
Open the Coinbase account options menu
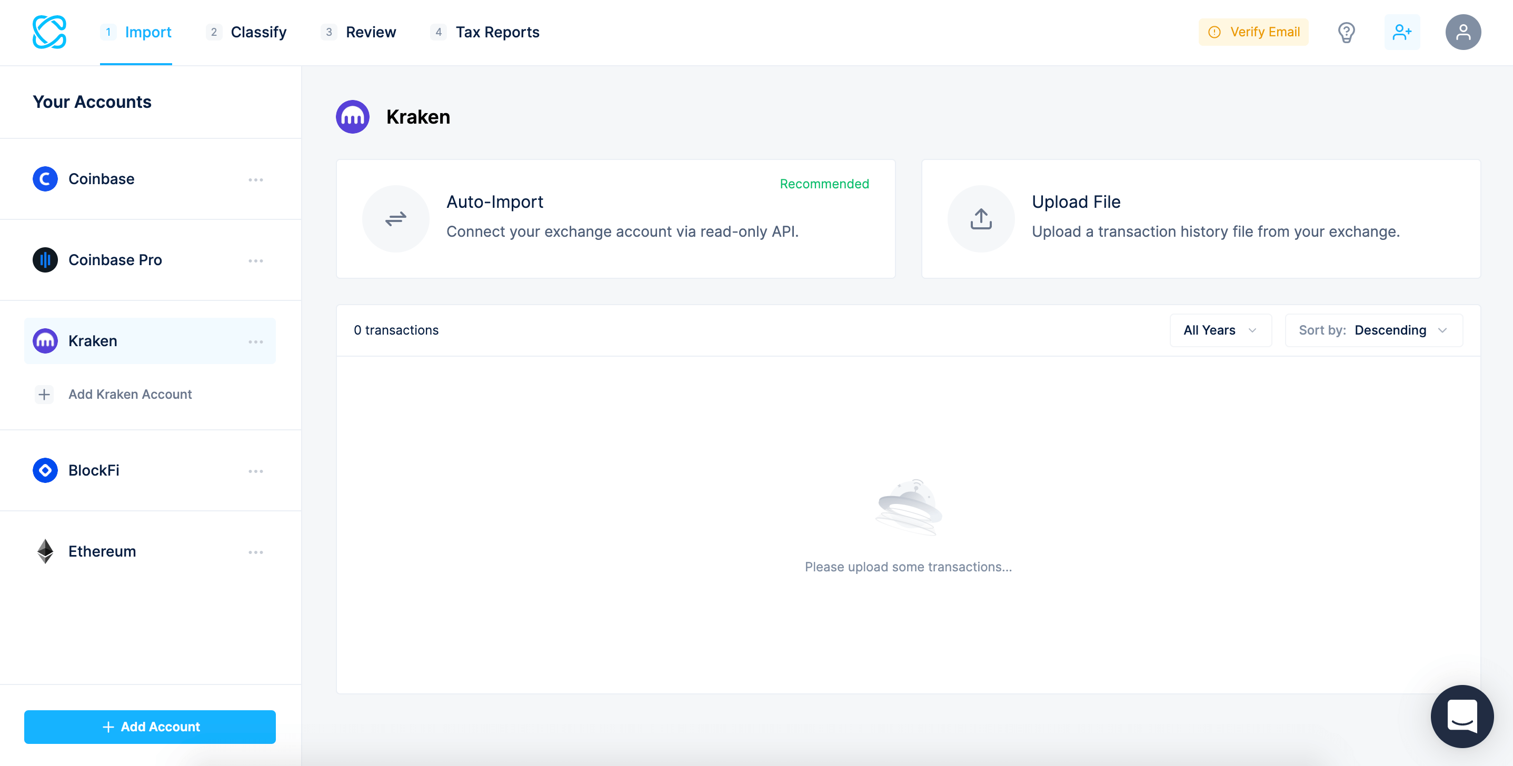256,179
